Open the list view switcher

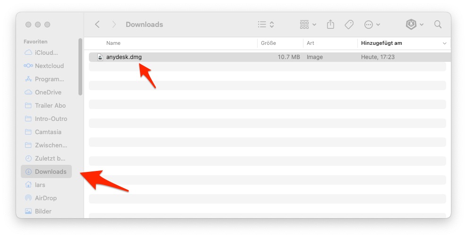[x=266, y=25]
